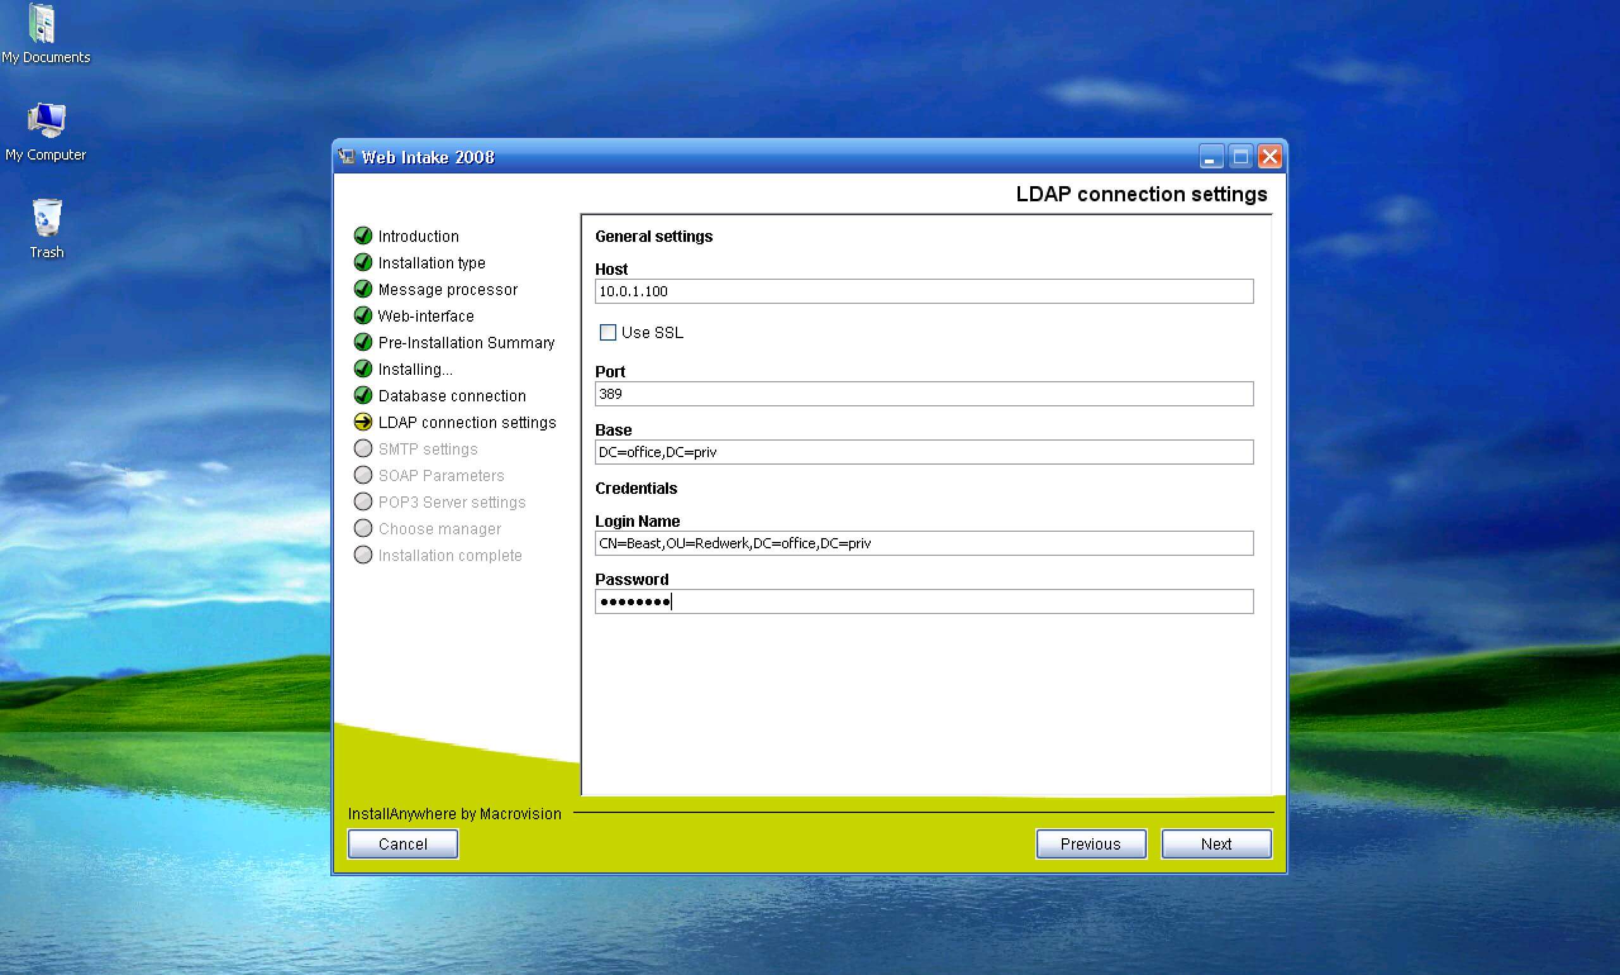Click the green check icon beside Database connection

pyautogui.click(x=363, y=395)
